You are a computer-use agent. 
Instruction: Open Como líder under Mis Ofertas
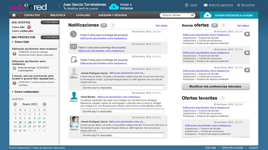(18, 27)
